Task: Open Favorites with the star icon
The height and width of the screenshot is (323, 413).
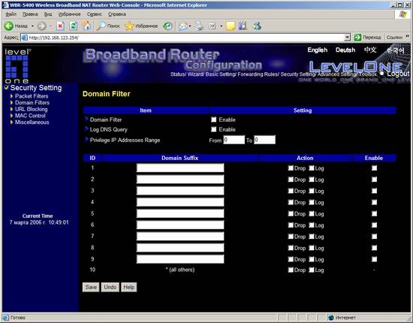Action: point(129,26)
